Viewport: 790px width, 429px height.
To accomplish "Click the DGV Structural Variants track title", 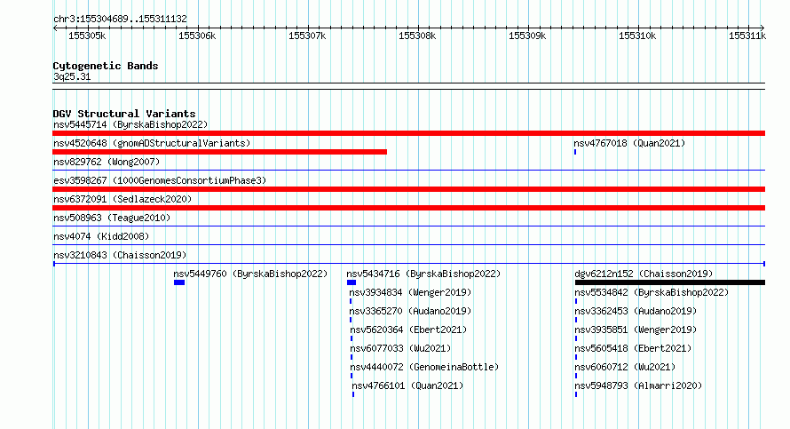I will coord(124,114).
